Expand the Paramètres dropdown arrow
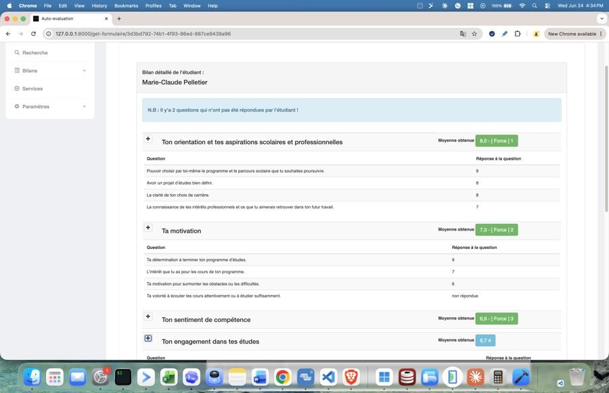 coord(85,106)
